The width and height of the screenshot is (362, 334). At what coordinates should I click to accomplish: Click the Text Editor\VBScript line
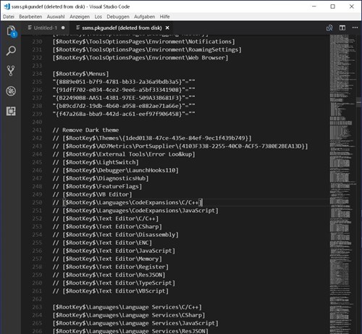[x=111, y=291]
